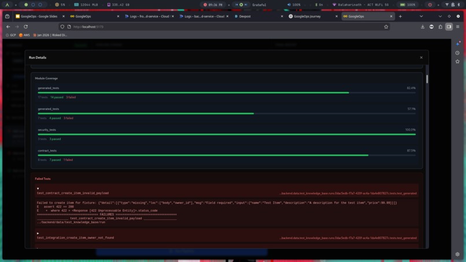Image resolution: width=466 pixels, height=262 pixels.
Task: Click the 12044 MiB memory indicator
Action: point(86,5)
